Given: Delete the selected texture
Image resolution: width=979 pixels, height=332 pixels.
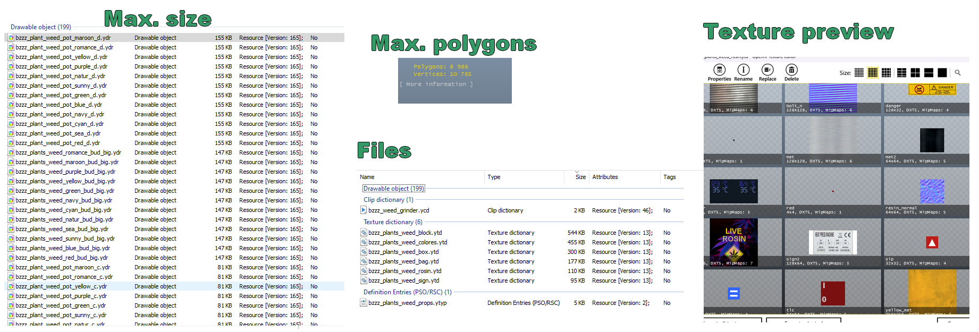Looking at the screenshot, I should 791,73.
